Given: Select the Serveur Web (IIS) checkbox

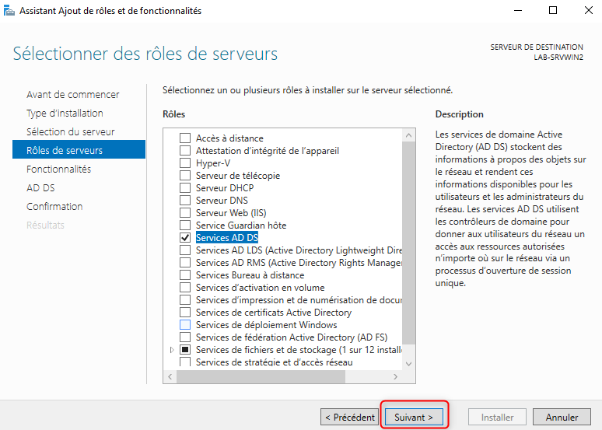Looking at the screenshot, I should [185, 213].
